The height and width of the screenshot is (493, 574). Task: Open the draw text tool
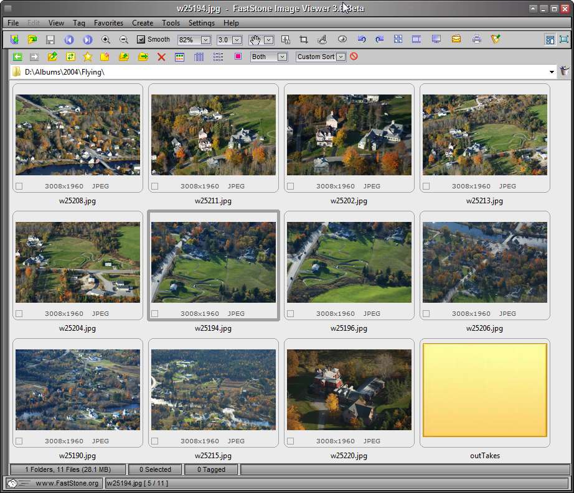(x=322, y=39)
